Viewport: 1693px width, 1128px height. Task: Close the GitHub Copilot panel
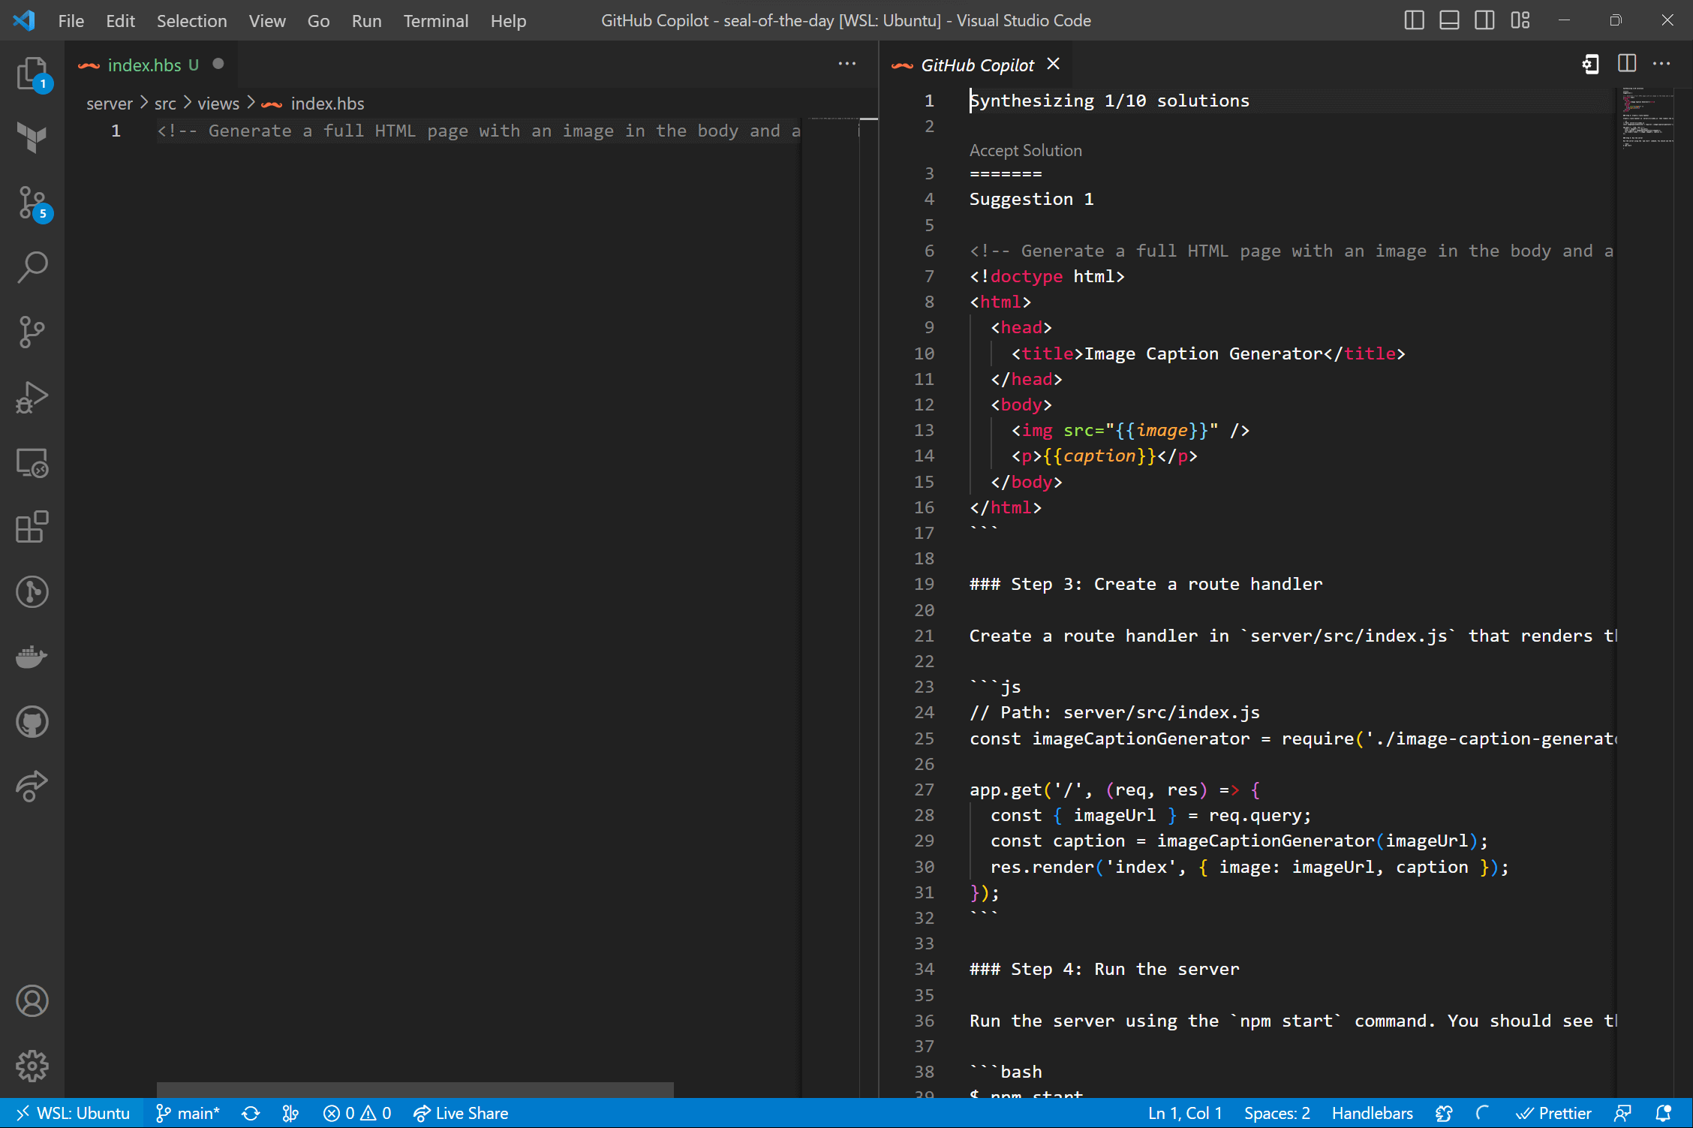click(1055, 65)
